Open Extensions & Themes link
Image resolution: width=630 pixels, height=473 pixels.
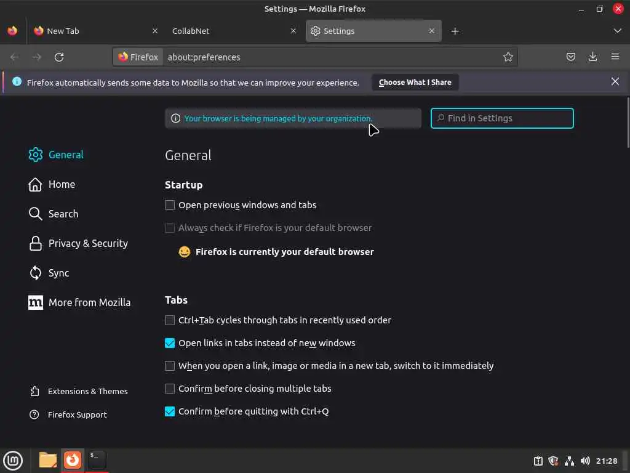[x=79, y=391]
